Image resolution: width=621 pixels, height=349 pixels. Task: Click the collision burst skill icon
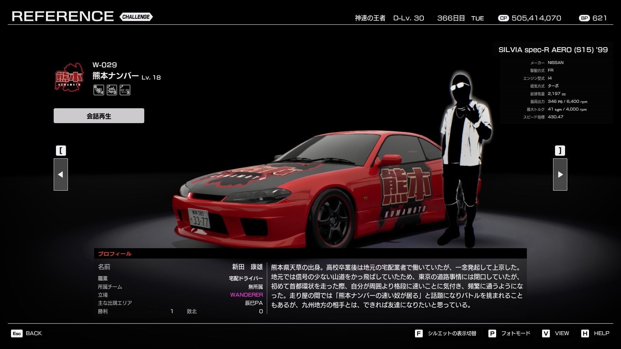[x=112, y=90]
